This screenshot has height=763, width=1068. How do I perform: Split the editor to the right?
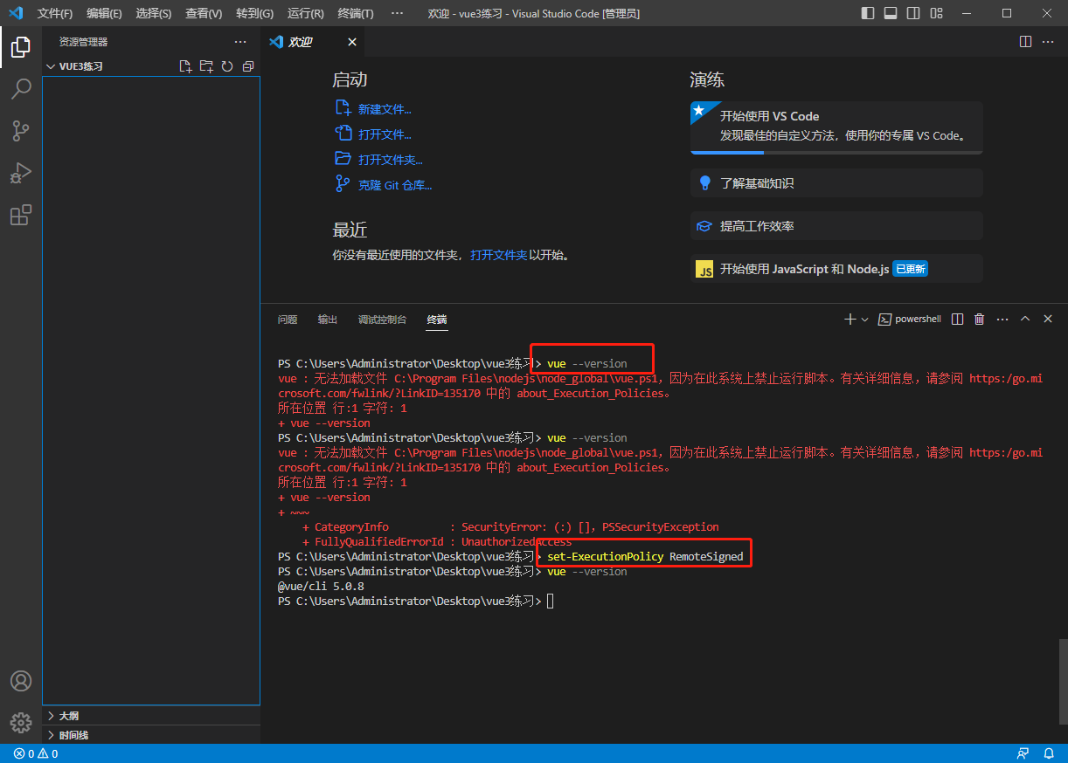tap(1026, 42)
